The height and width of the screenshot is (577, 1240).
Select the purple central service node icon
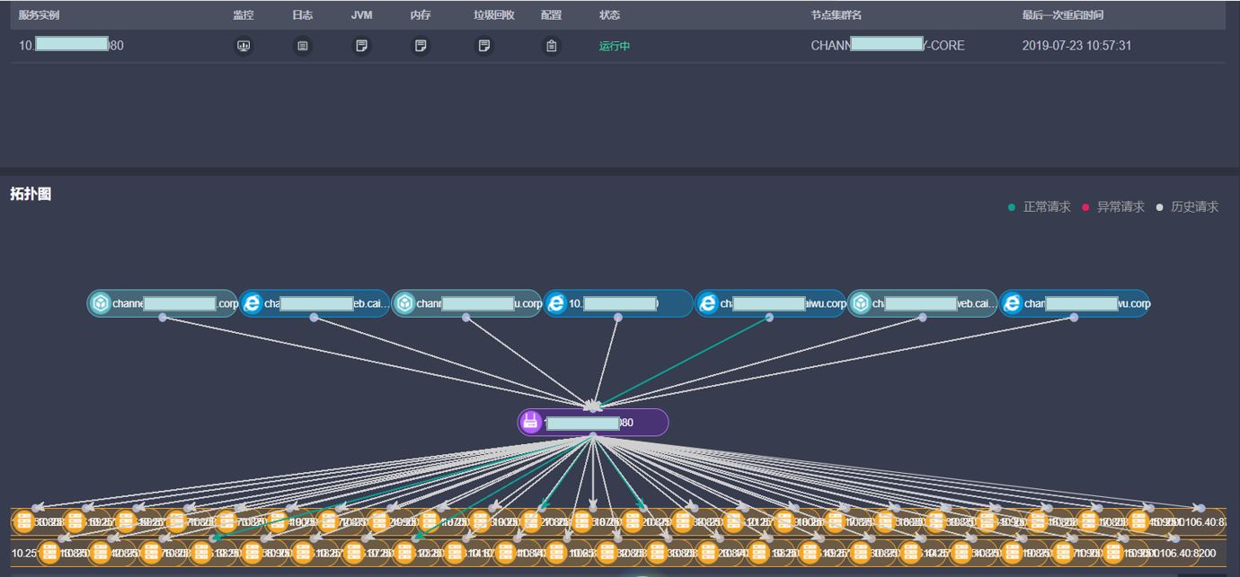pos(531,423)
